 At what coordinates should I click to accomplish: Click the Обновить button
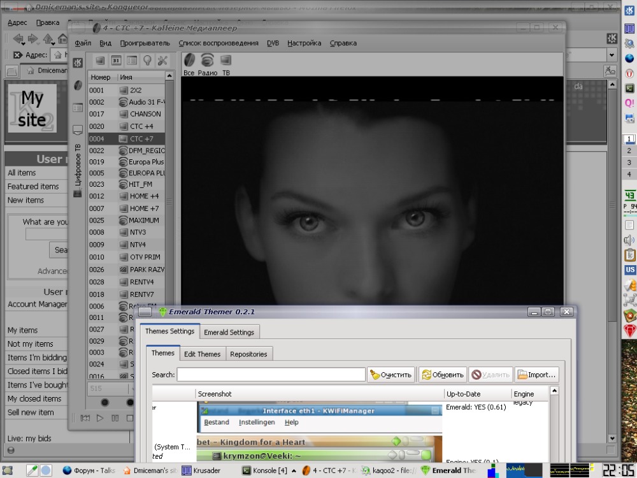(x=443, y=375)
